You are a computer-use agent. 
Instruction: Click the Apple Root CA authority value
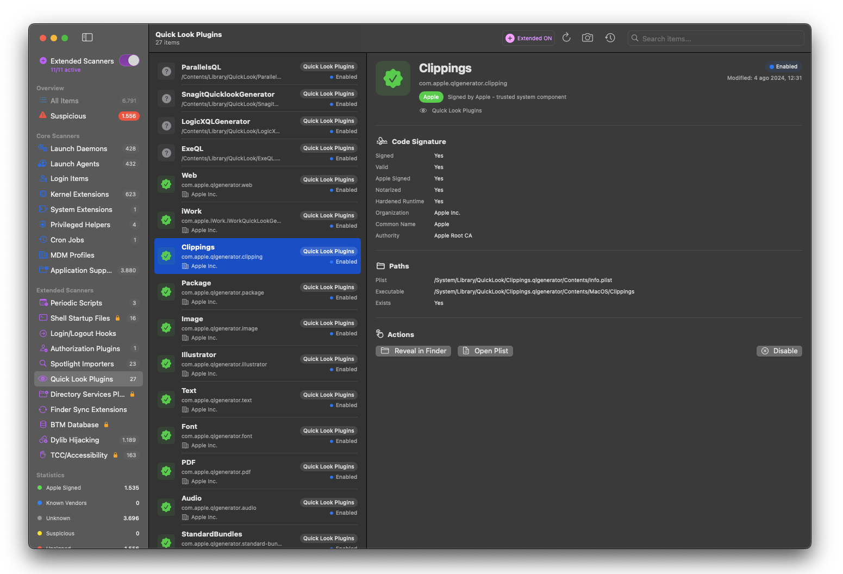(453, 235)
